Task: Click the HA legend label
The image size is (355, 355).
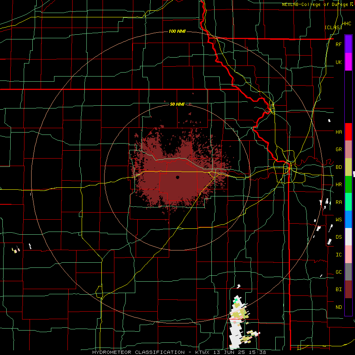Action: (x=338, y=132)
